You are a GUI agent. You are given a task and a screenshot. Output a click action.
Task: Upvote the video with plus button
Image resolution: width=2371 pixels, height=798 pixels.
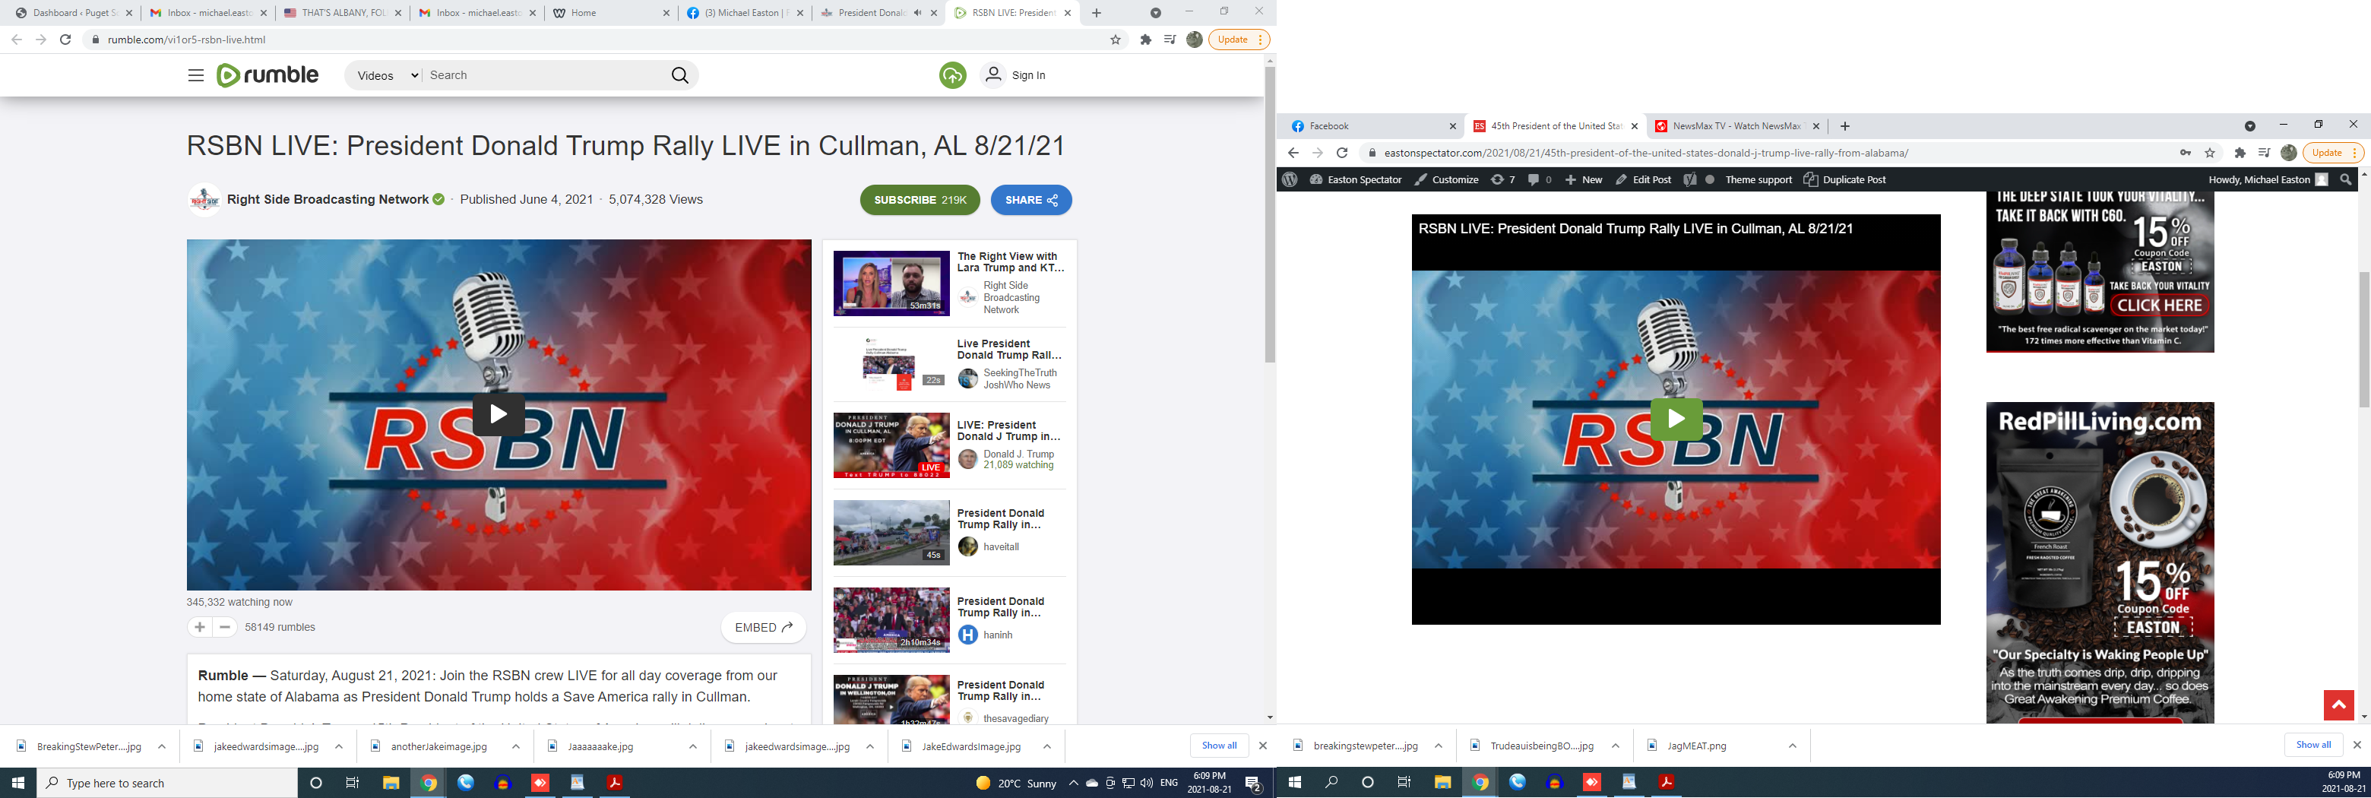point(200,627)
